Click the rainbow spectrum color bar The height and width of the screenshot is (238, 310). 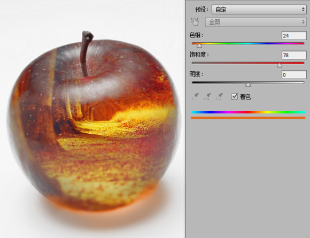point(248,112)
